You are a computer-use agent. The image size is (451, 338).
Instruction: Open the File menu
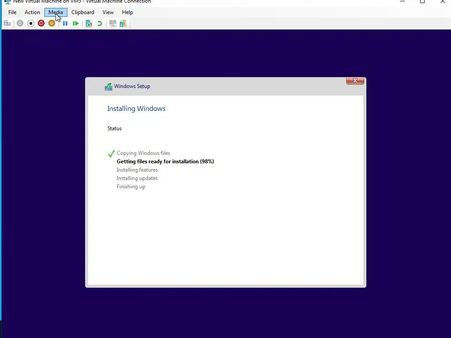(x=12, y=12)
